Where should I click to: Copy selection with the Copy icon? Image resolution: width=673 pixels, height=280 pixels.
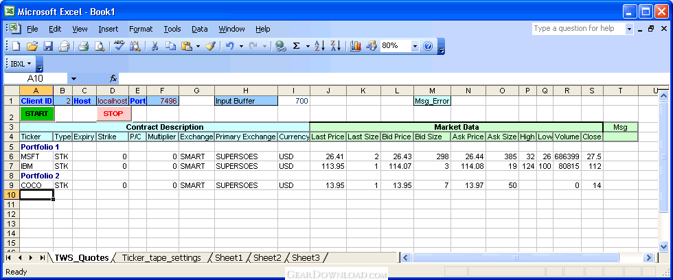point(171,46)
